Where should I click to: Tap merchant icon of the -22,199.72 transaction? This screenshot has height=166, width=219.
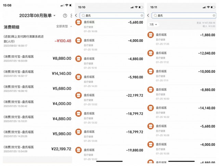(78, 95)
